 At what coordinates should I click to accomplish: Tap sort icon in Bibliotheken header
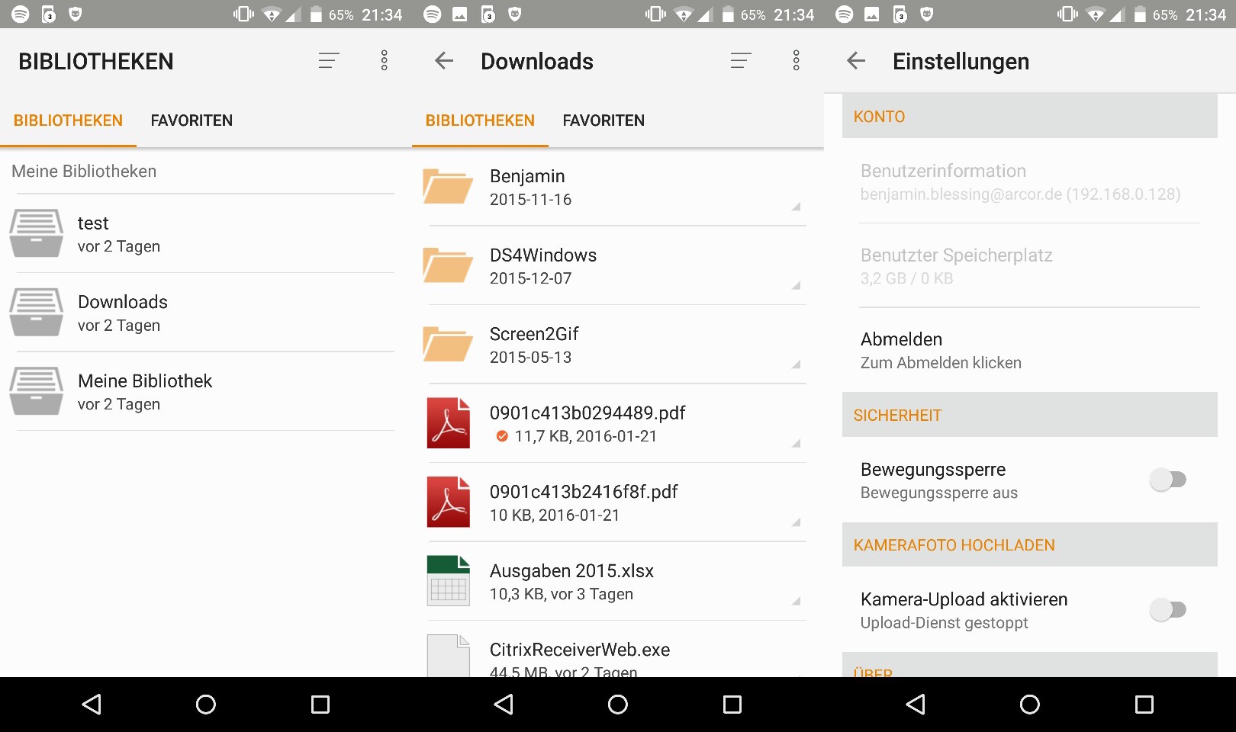pyautogui.click(x=329, y=61)
